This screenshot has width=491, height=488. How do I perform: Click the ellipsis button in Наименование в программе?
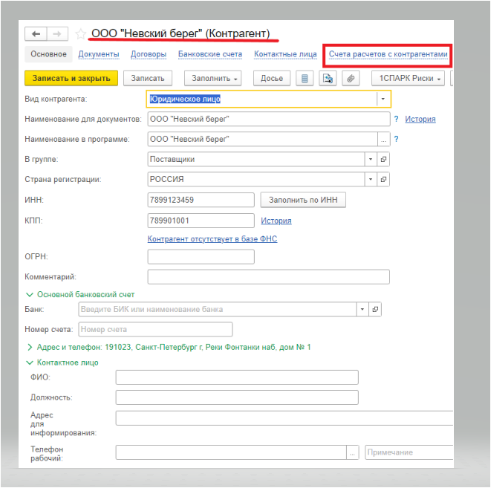click(383, 140)
